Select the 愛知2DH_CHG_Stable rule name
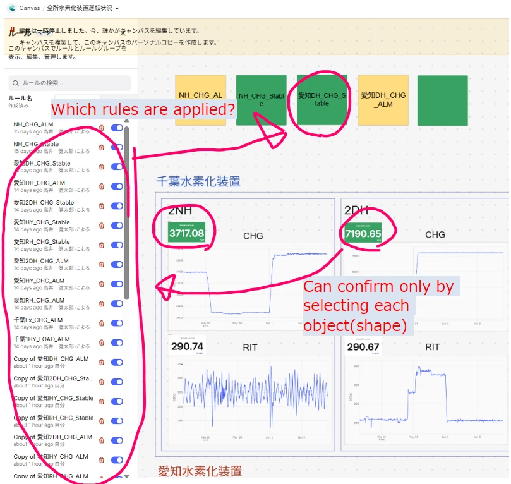 click(44, 202)
